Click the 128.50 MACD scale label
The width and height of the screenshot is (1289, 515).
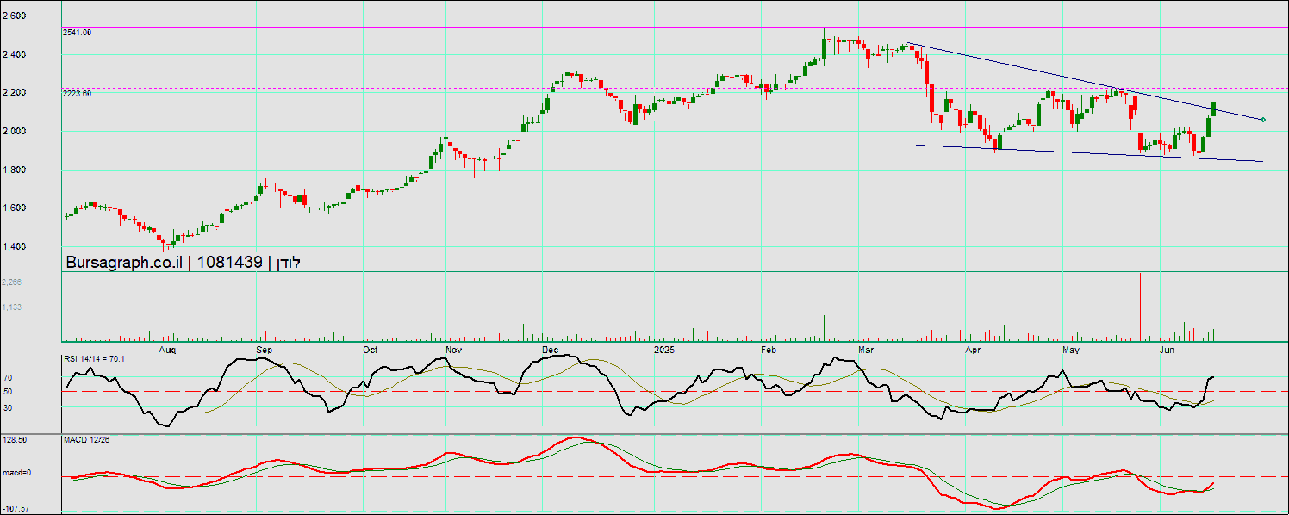15,440
